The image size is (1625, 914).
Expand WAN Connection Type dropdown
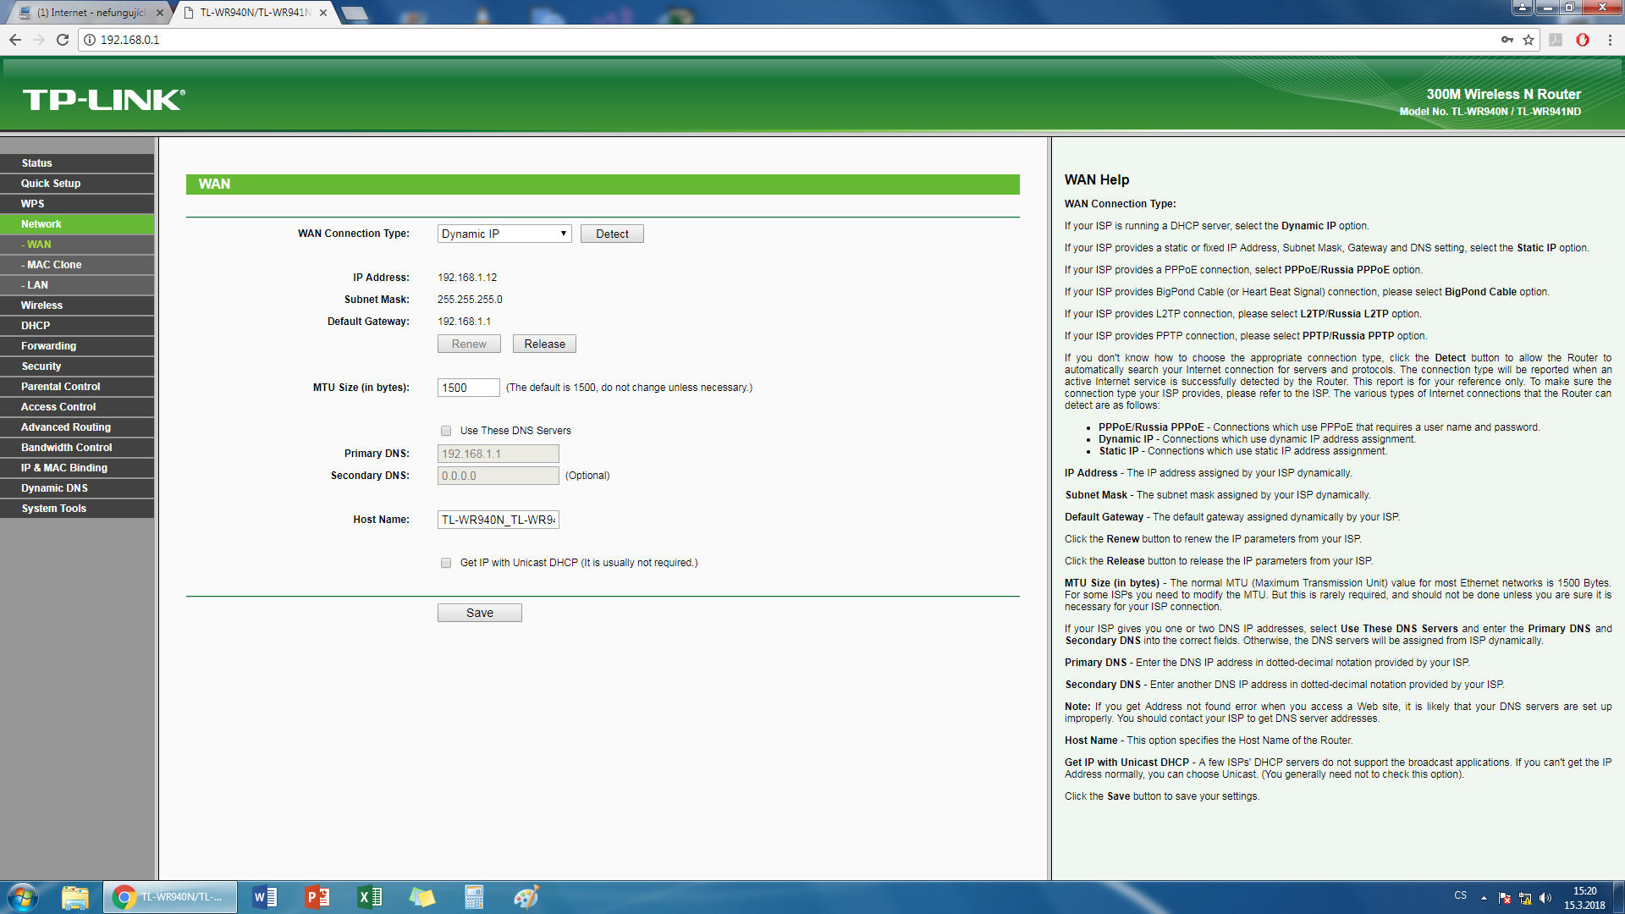point(504,234)
